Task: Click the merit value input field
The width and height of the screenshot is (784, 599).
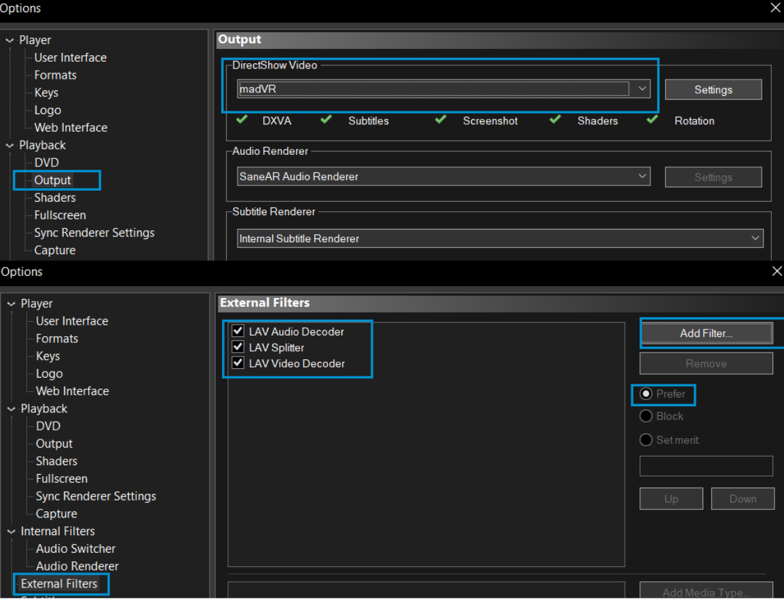Action: pos(706,466)
